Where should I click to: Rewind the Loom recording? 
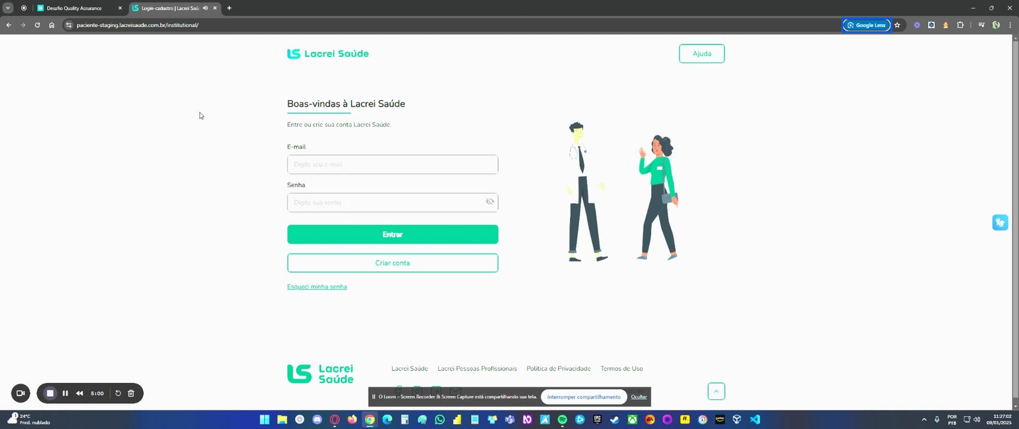coord(79,393)
